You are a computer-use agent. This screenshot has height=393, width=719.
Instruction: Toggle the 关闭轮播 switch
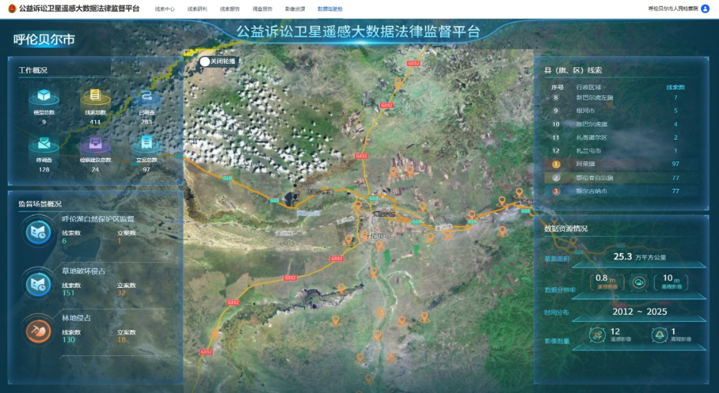[x=205, y=61]
